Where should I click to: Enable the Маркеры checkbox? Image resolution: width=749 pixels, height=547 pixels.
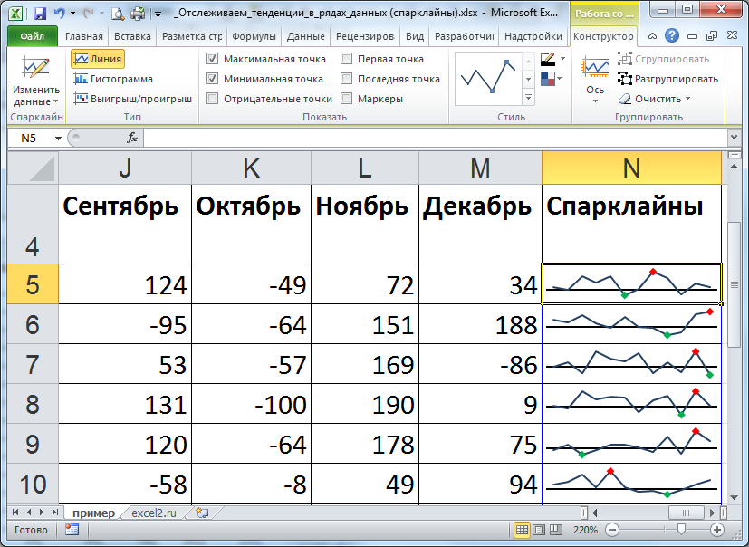point(347,99)
